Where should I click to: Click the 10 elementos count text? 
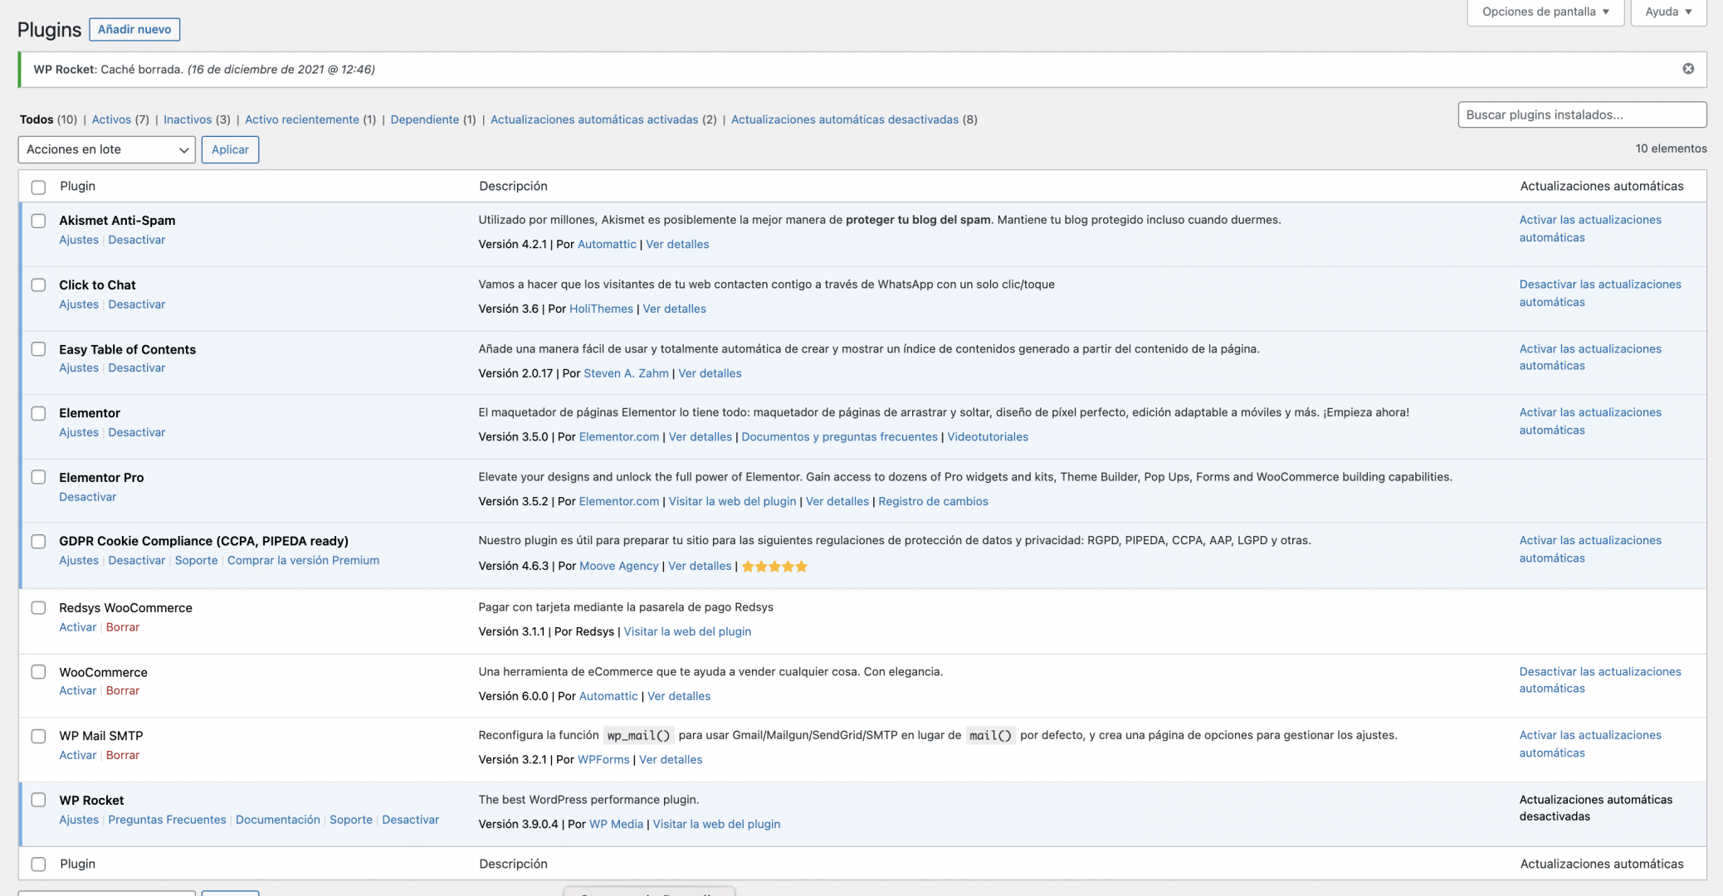coord(1671,149)
